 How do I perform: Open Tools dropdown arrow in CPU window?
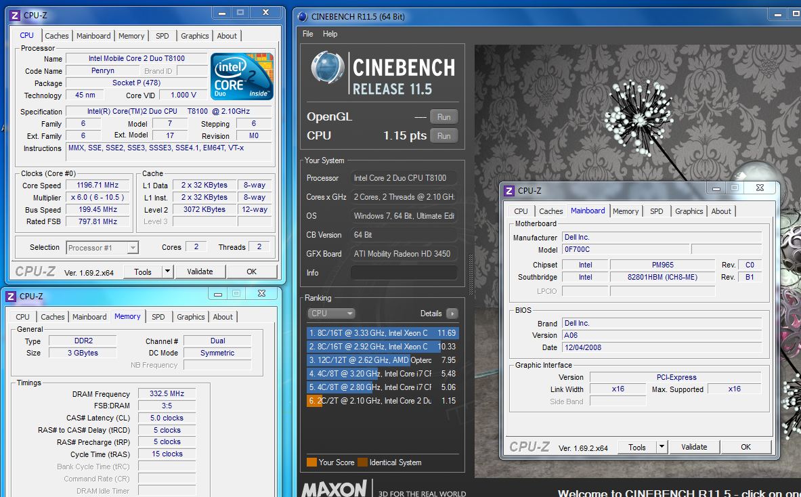pyautogui.click(x=167, y=272)
